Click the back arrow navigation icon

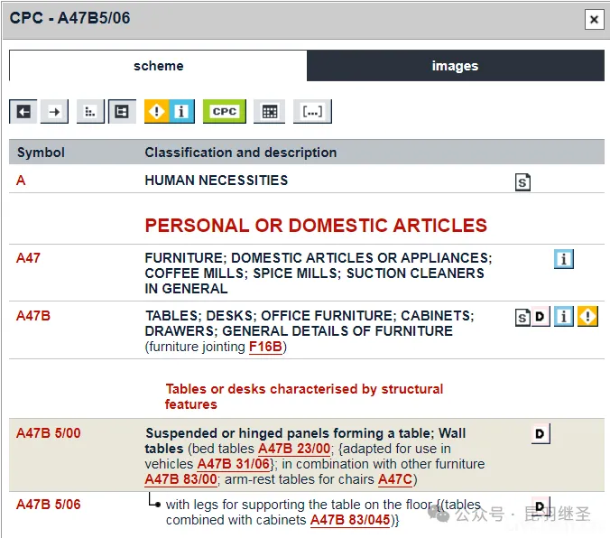coord(23,111)
